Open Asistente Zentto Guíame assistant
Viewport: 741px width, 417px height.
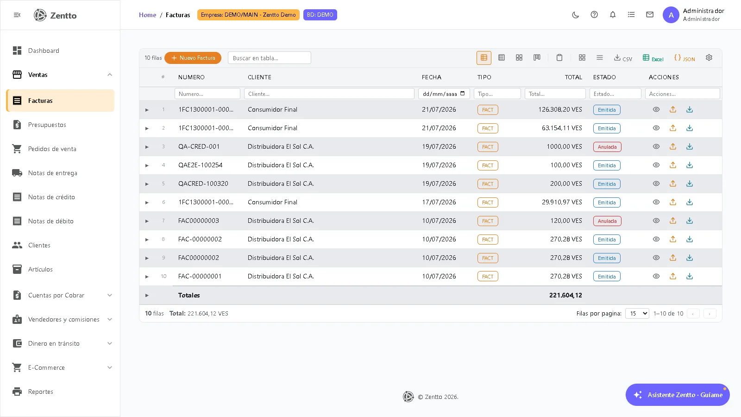click(678, 395)
